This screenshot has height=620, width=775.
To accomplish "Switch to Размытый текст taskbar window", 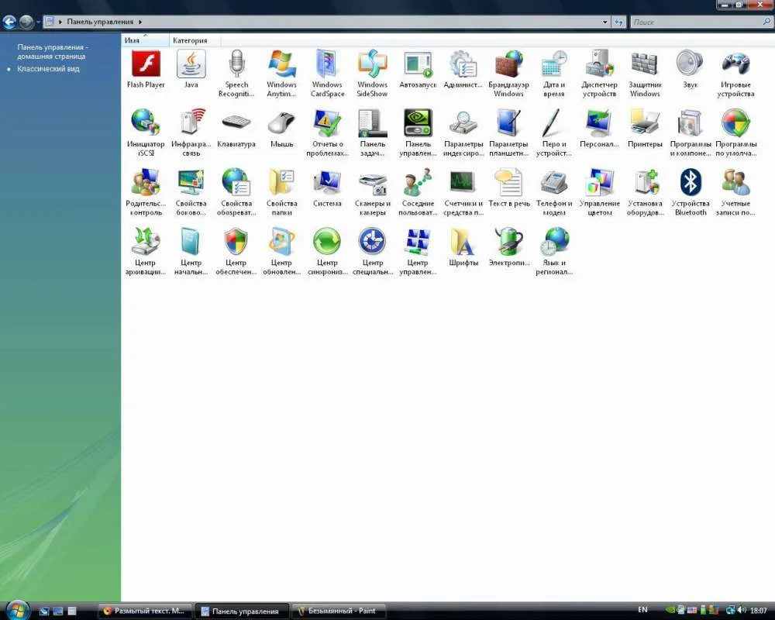I will tap(144, 611).
